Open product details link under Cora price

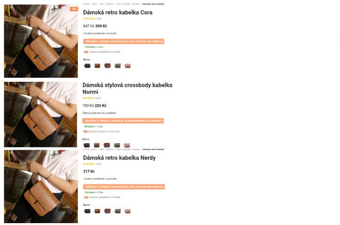100,34
